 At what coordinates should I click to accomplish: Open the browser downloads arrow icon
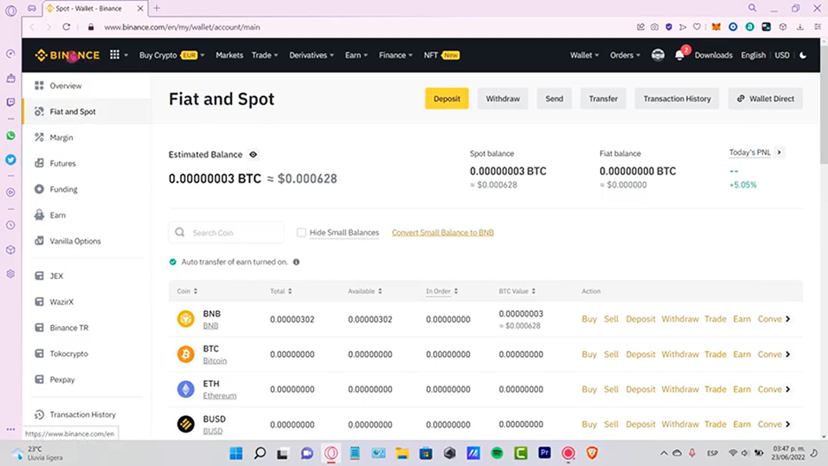coord(800,27)
